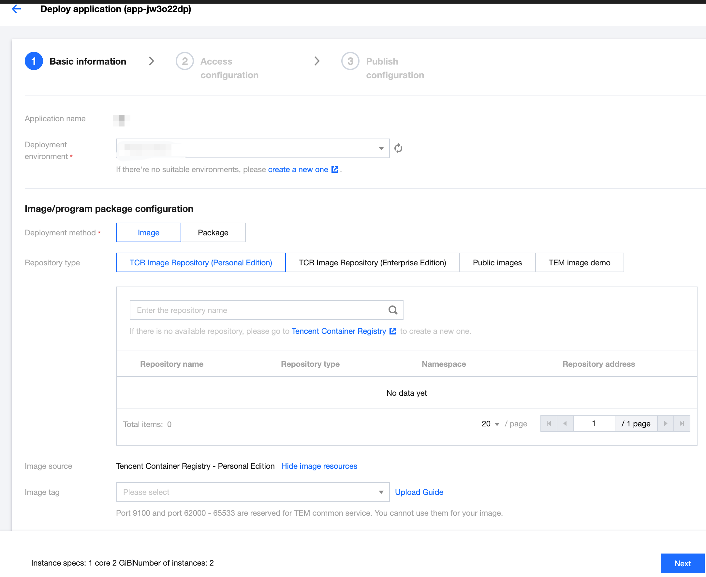Viewport: 706px width, 577px height.
Task: Click the back arrow icon
Action: tap(16, 9)
